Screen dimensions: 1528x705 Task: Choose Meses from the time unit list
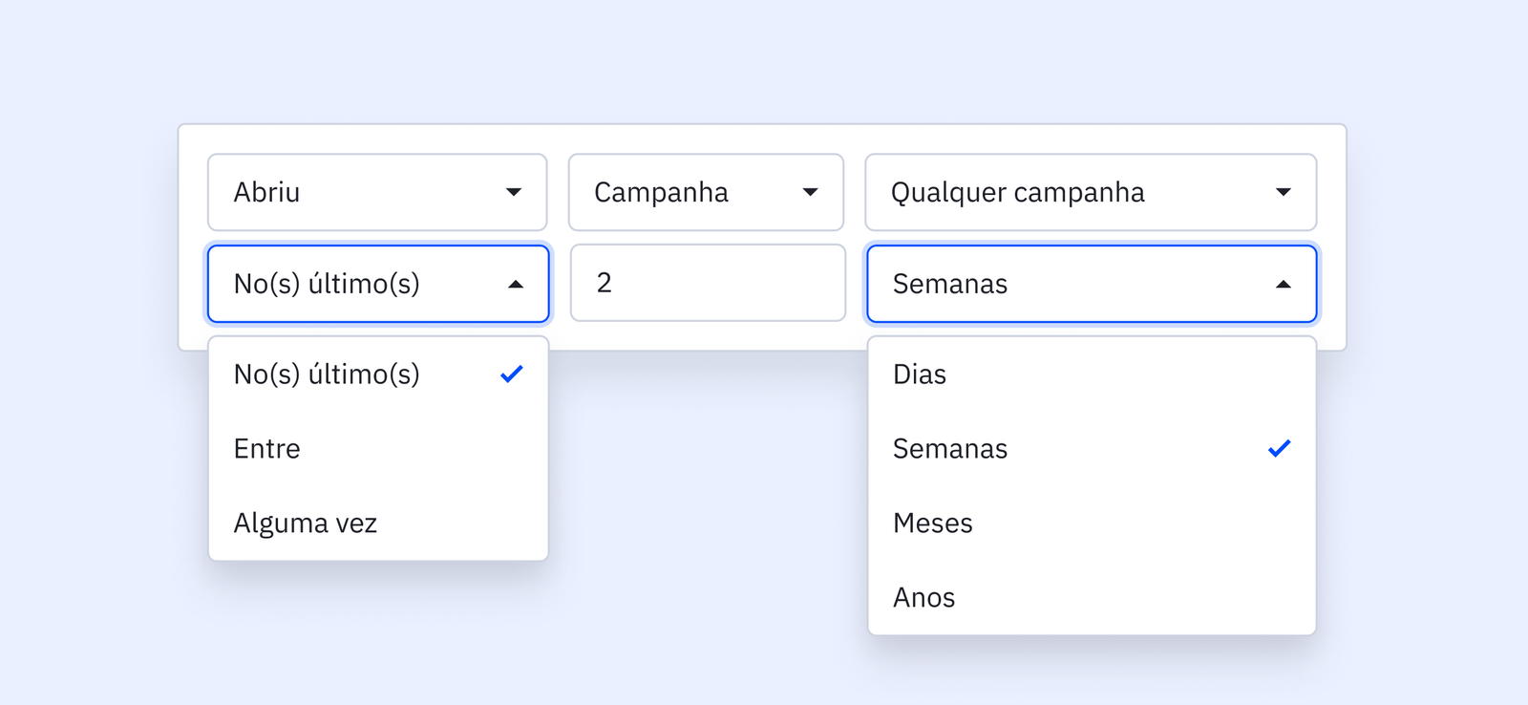point(933,523)
